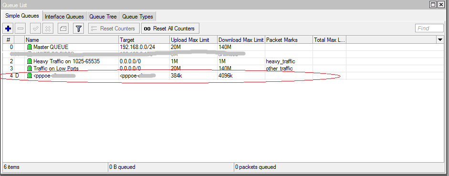Screen dimensions: 449x176
Task: Click the # column header
Action: (x=8, y=40)
